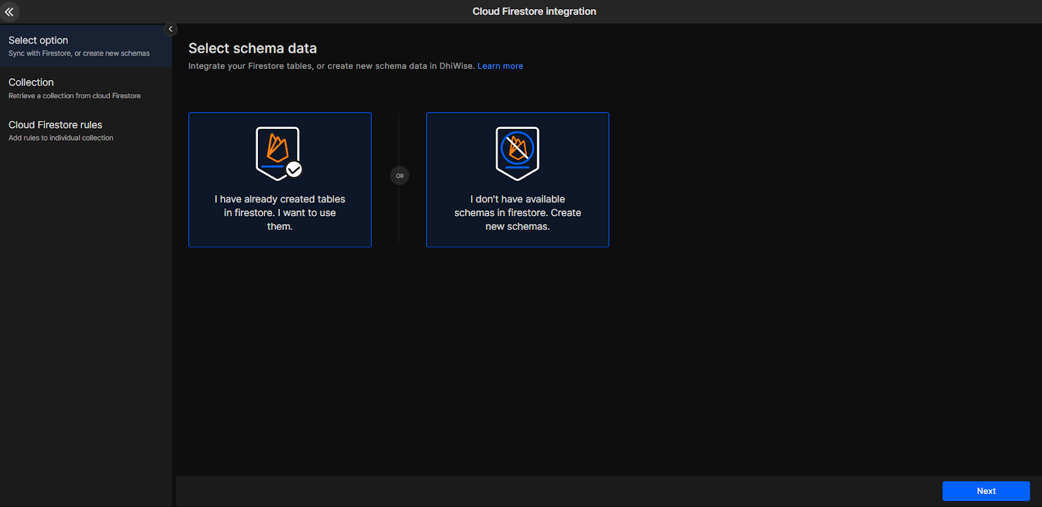Click the circular OR badge between cards

tap(399, 176)
